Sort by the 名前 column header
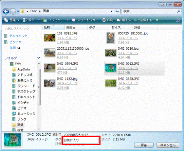The width and height of the screenshot is (184, 151). [53, 28]
